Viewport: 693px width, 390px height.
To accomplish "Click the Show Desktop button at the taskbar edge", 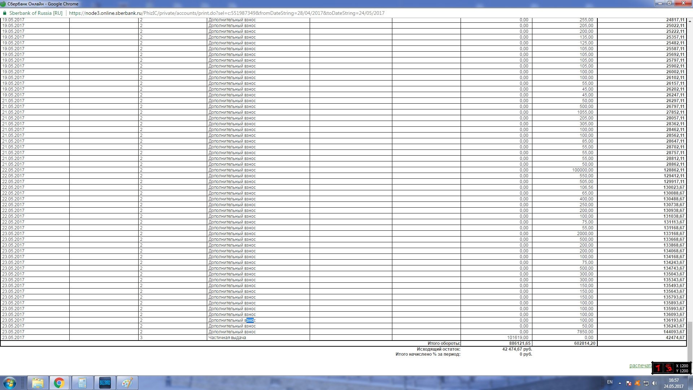I will pos(691,383).
